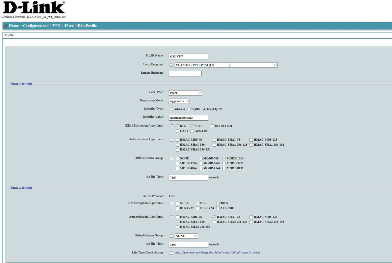Enable the ESP AES-CBC checkbox

pyautogui.click(x=218, y=208)
